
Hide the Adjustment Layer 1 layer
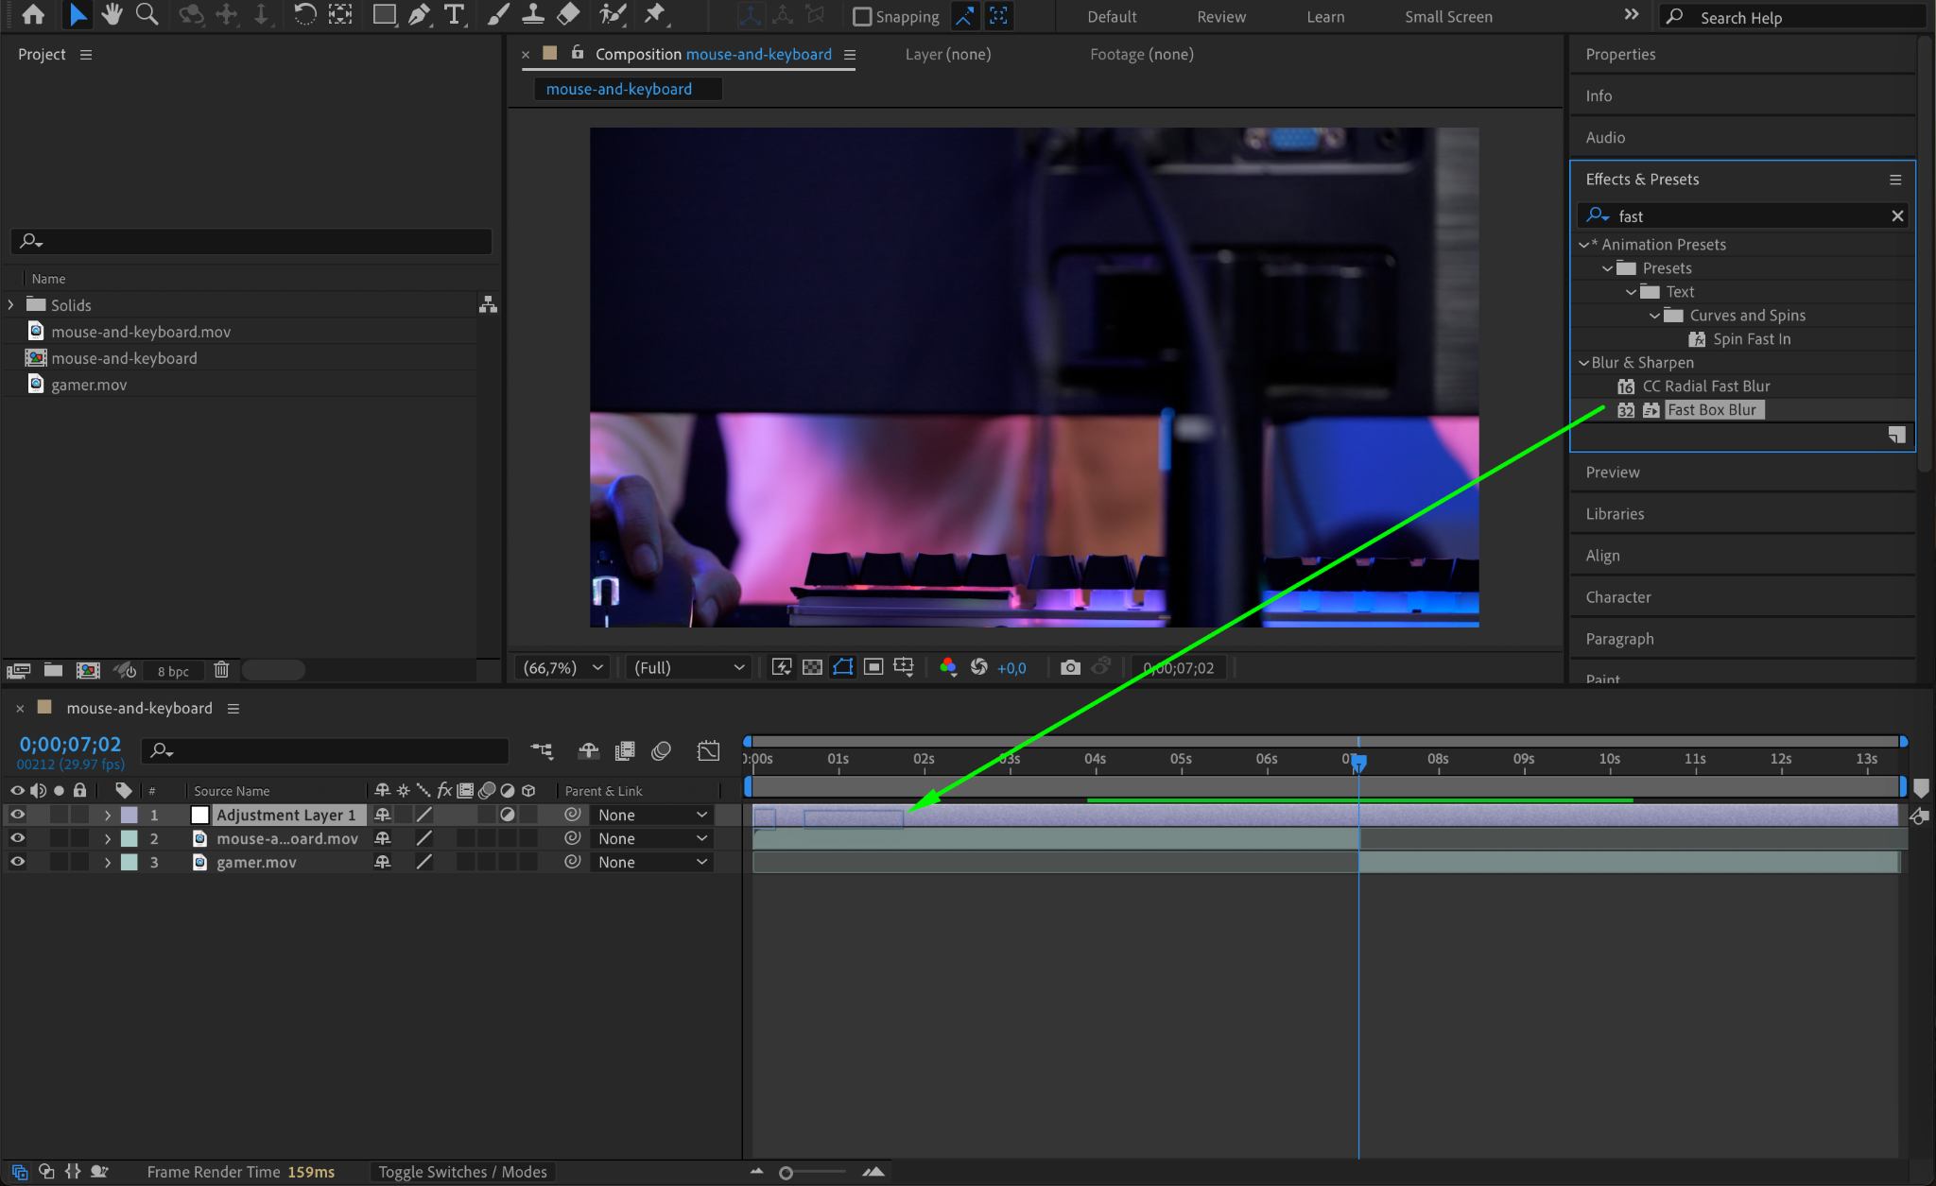click(17, 814)
